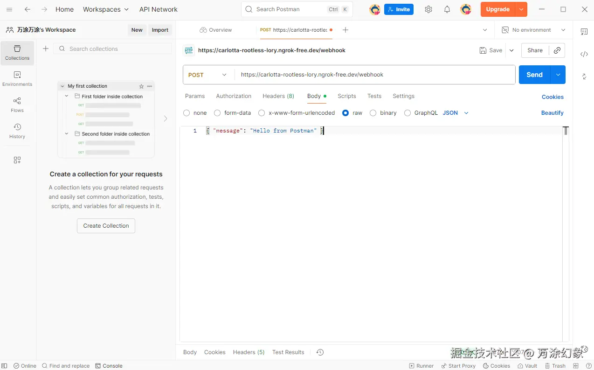The height and width of the screenshot is (370, 594).
Task: Open the Flows sidebar section
Action: [17, 105]
